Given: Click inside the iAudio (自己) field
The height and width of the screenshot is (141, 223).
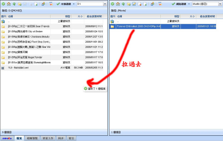Looking at the screenshot, I should [205, 4].
